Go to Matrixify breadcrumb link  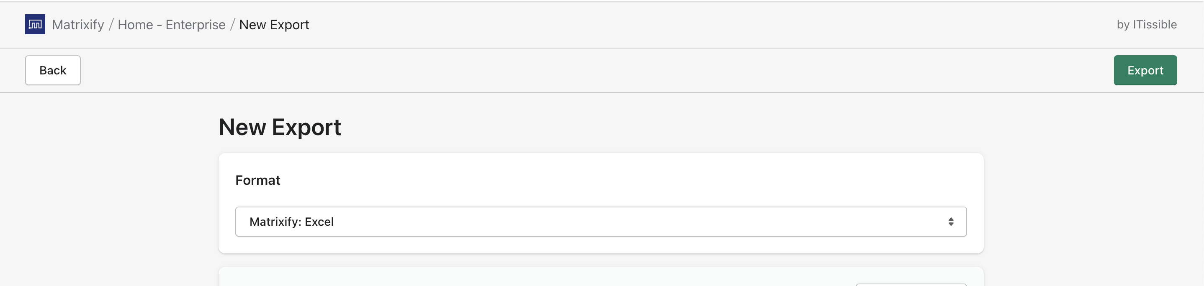click(77, 25)
